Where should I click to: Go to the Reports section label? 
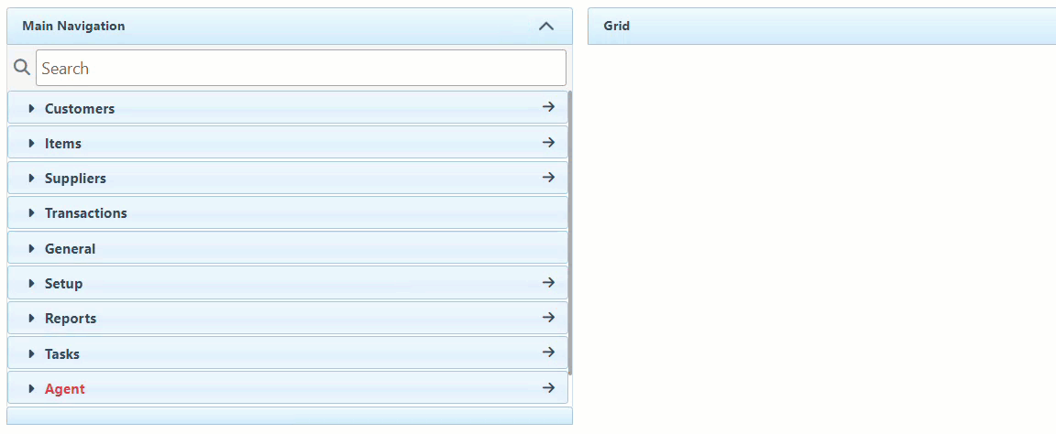(x=71, y=319)
